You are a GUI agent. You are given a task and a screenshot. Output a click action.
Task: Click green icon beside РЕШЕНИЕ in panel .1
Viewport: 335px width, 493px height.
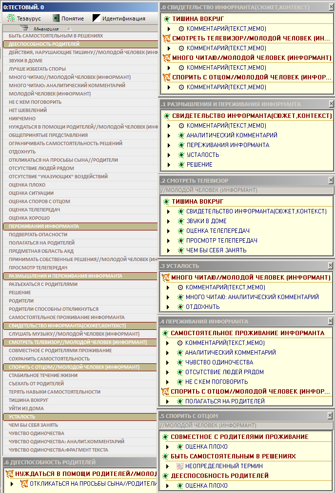tap(181, 165)
